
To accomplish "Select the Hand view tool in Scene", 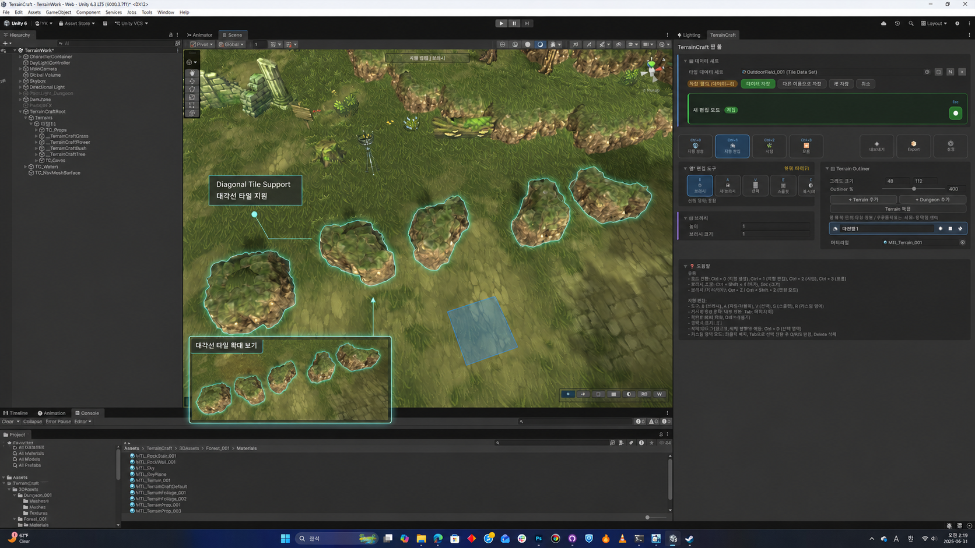I will pos(192,73).
